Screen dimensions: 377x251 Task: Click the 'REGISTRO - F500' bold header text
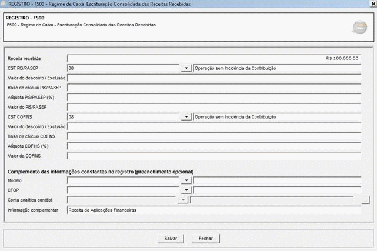point(25,18)
